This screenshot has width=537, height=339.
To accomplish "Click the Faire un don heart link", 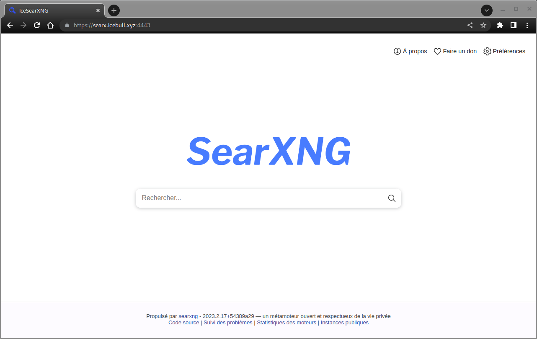I will click(x=455, y=51).
